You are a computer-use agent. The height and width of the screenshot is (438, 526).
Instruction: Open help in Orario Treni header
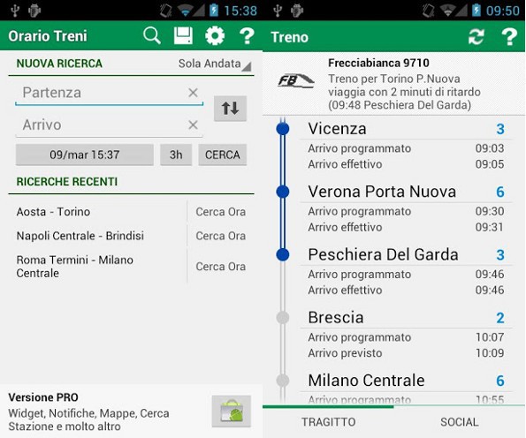tap(247, 36)
